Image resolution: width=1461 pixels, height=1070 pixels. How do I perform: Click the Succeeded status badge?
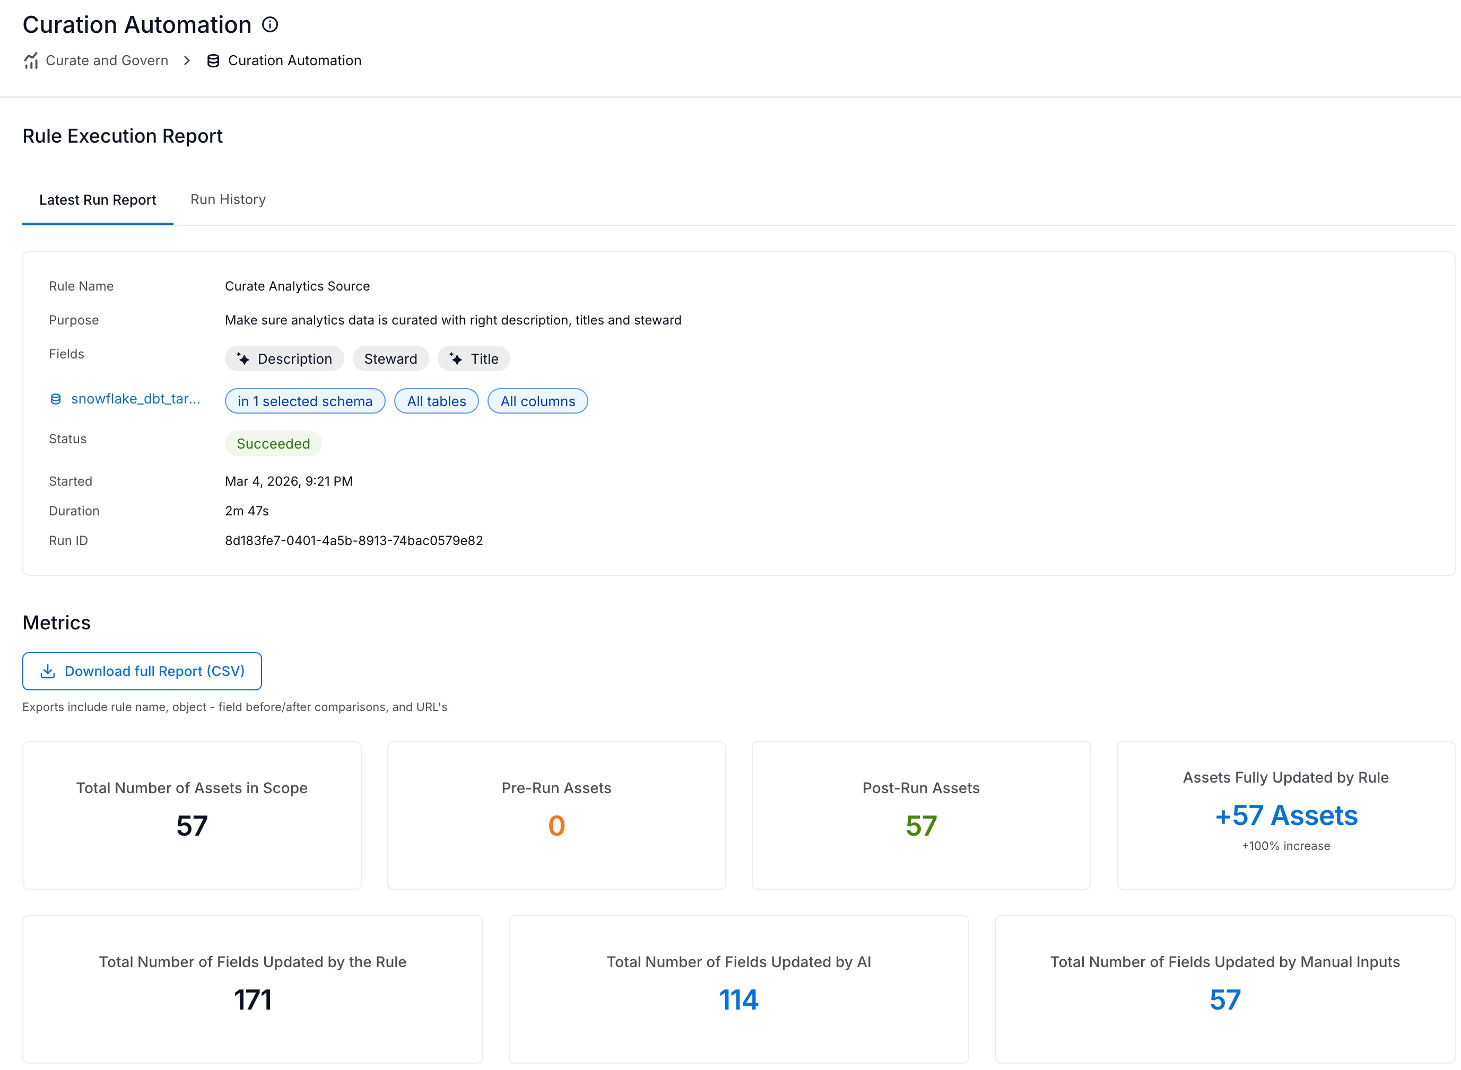pos(273,444)
